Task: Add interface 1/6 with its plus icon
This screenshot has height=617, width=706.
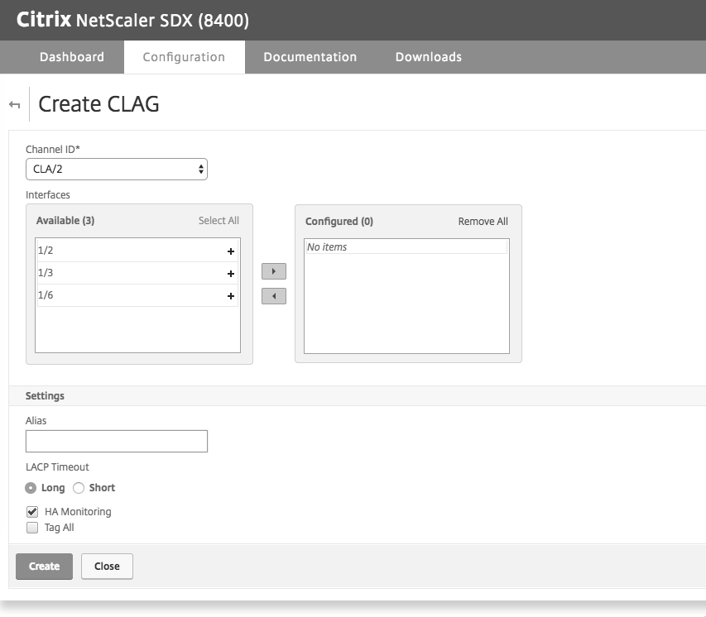Action: (231, 296)
